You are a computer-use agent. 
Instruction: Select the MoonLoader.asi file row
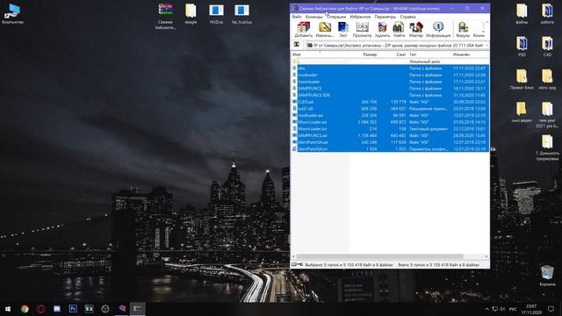390,122
